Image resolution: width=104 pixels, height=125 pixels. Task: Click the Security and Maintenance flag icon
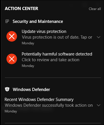pos(7,21)
